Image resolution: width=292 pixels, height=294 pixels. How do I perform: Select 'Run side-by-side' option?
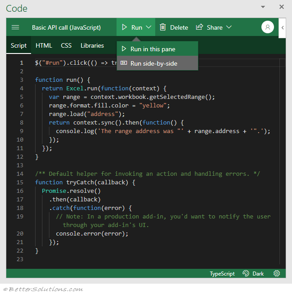pyautogui.click(x=153, y=63)
